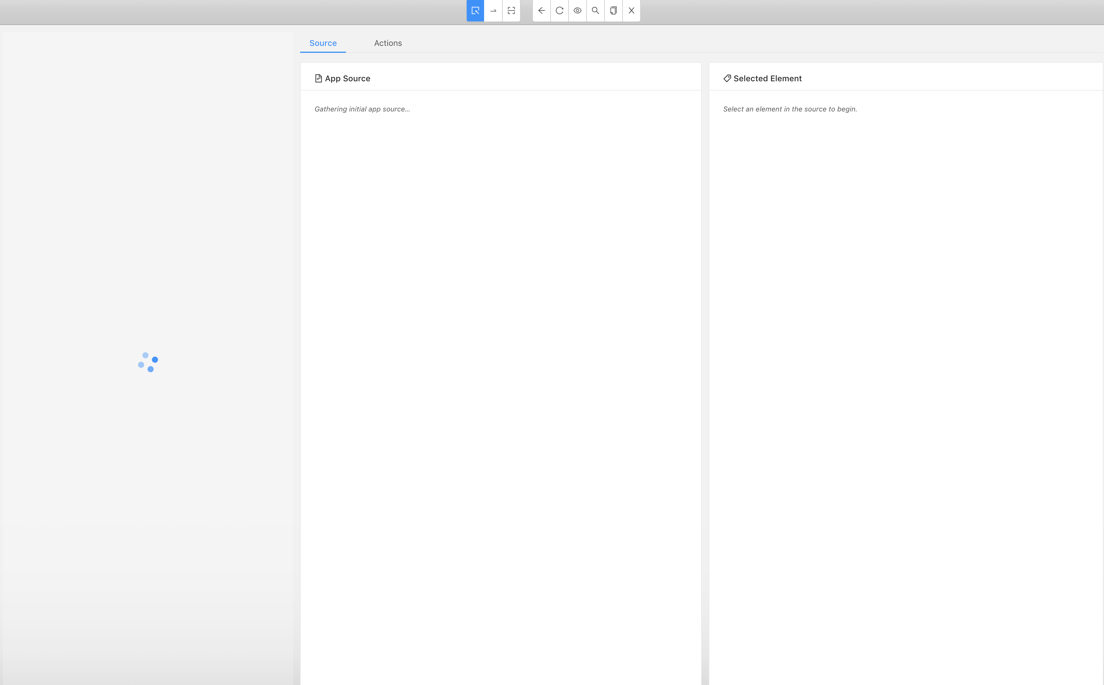The height and width of the screenshot is (685, 1104).
Task: Click the document icon beside App Source
Action: (x=318, y=78)
